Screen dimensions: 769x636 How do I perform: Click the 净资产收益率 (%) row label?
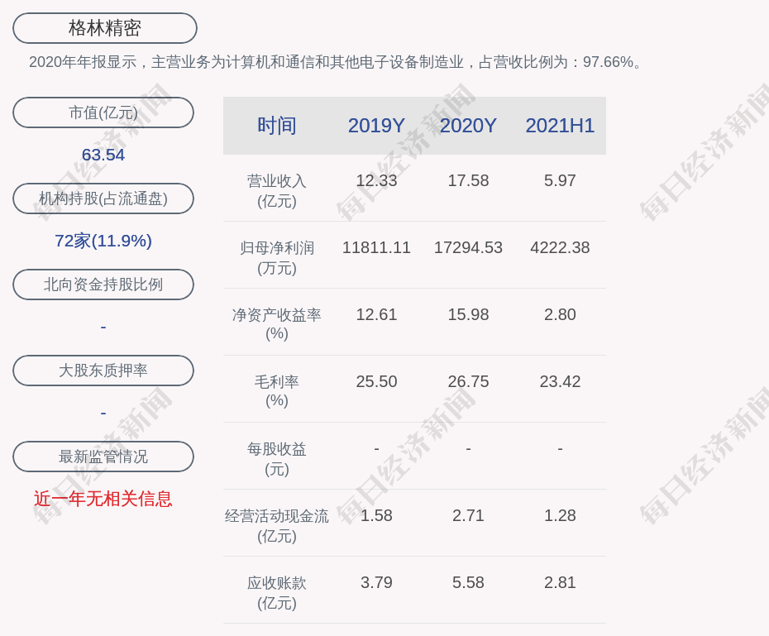tap(277, 324)
